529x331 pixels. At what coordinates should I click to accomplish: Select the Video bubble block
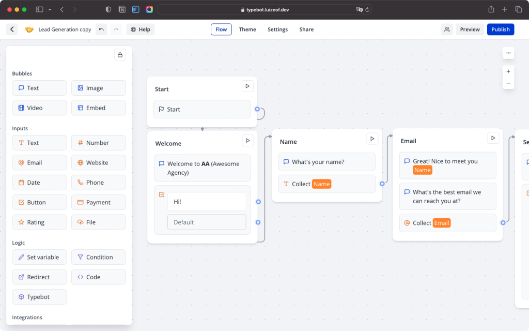coord(39,108)
